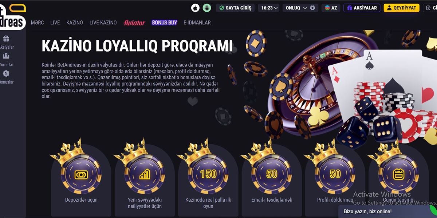Open Turnirlər podium icon in sidebar

pos(6,56)
